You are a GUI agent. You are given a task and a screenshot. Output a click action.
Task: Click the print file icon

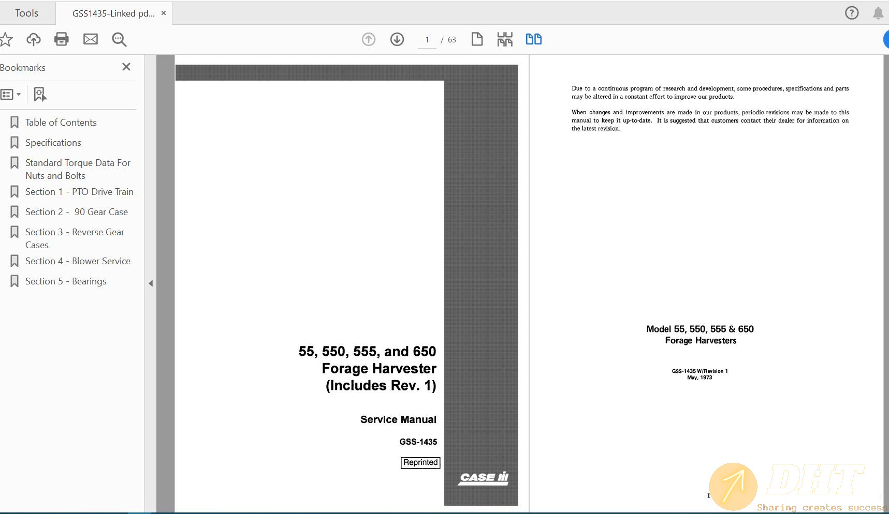(62, 39)
